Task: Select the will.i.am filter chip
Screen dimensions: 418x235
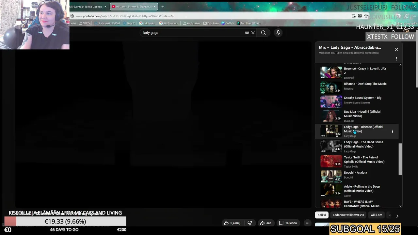Action: (376, 215)
